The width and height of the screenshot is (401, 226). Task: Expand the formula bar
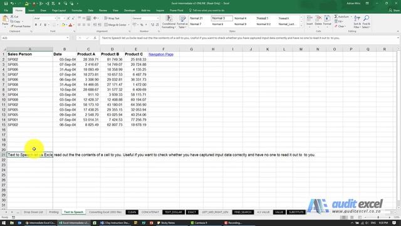(x=398, y=38)
